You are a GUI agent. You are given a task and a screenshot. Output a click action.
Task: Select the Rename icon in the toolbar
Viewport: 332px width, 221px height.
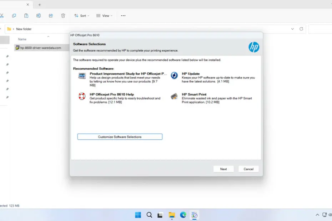(39, 16)
